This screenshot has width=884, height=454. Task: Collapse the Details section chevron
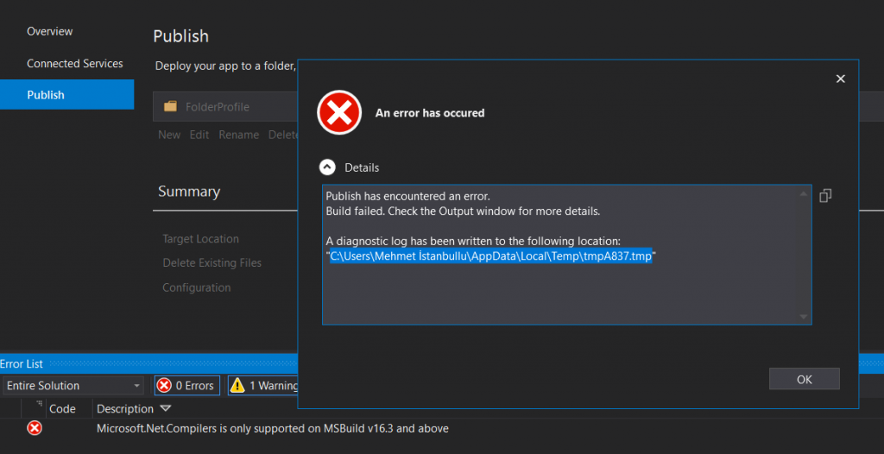[328, 167]
